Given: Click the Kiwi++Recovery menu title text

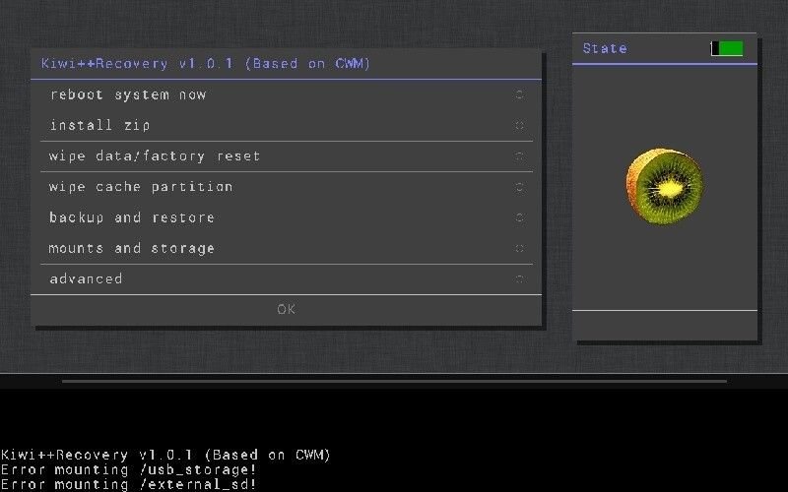Looking at the screenshot, I should (205, 64).
